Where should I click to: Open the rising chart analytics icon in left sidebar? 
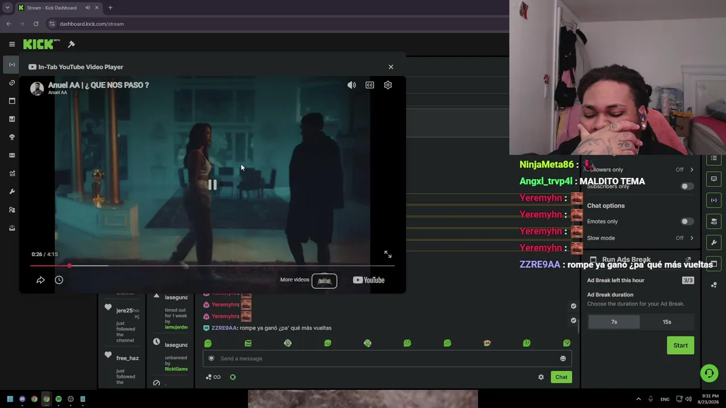(x=12, y=173)
